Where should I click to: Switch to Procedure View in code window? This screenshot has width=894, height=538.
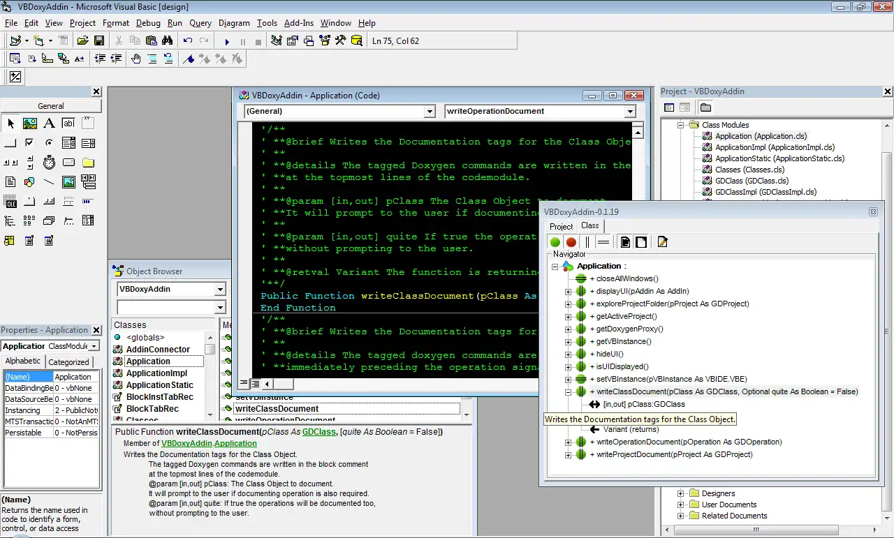tap(244, 384)
